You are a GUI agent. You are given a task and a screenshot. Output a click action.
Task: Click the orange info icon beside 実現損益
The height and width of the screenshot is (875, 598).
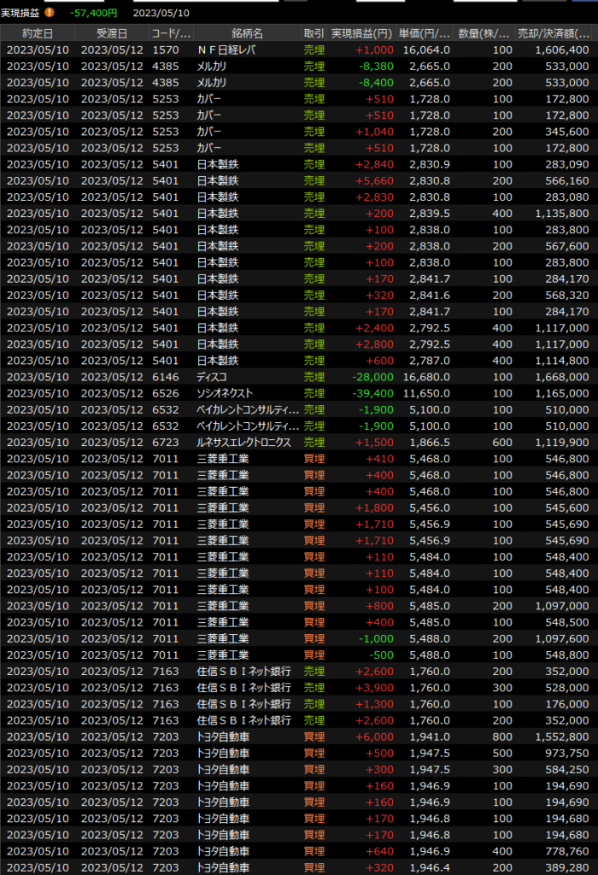[49, 13]
